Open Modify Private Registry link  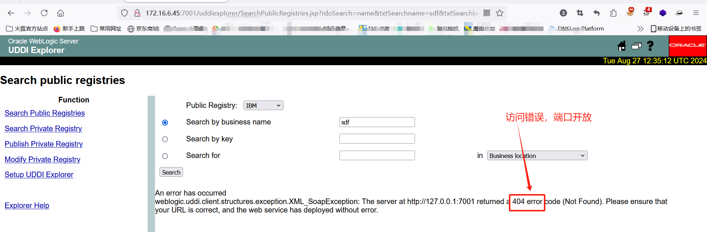tap(42, 159)
